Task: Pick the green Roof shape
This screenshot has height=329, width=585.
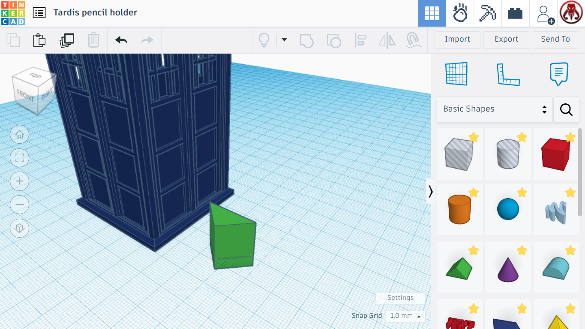Action: [x=459, y=269]
